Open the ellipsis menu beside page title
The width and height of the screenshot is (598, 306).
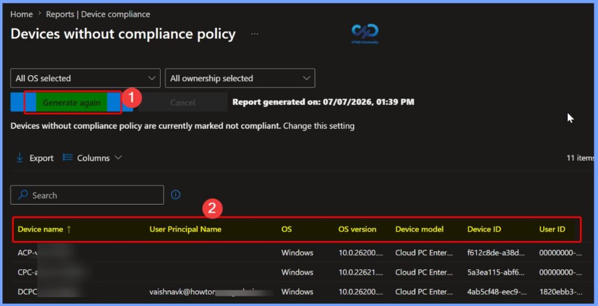[x=255, y=34]
